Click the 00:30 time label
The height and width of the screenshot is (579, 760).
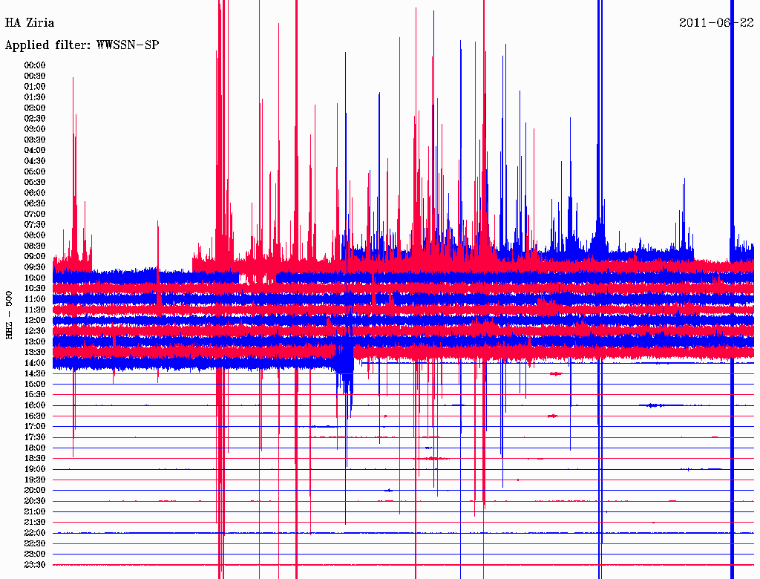point(35,76)
